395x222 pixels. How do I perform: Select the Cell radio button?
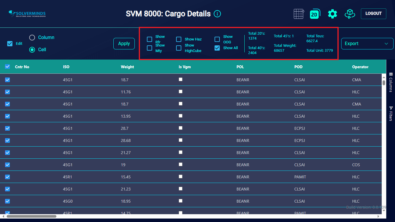[32, 50]
